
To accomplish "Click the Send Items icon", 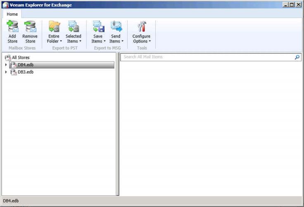I will click(116, 26).
